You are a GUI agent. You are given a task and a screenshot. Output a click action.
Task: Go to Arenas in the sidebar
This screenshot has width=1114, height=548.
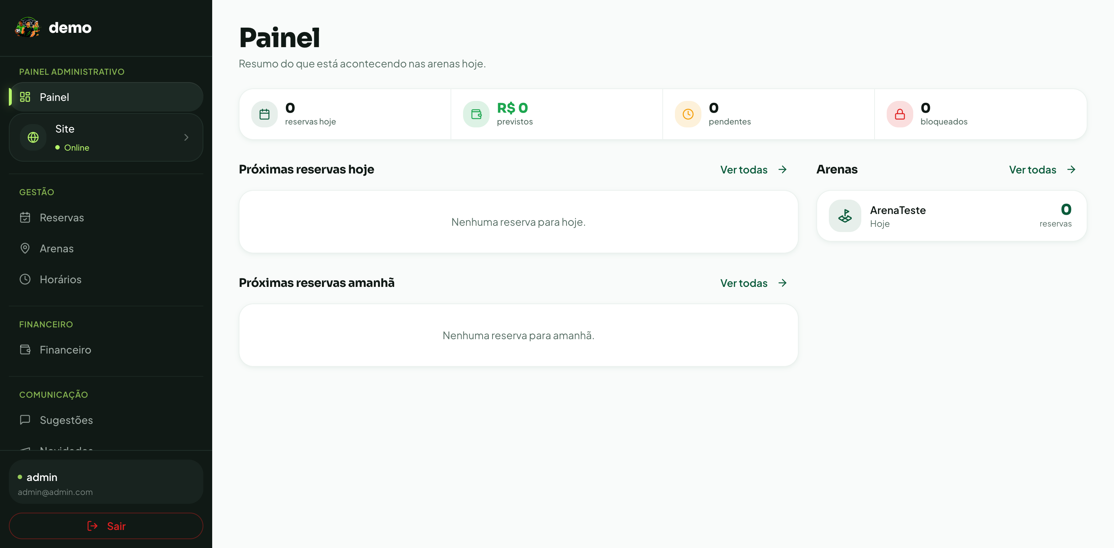[106, 249]
